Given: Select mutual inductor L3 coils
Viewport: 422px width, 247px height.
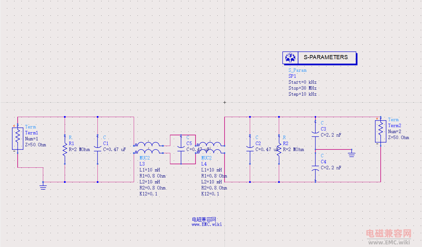Looking at the screenshot, I should pyautogui.click(x=149, y=148).
